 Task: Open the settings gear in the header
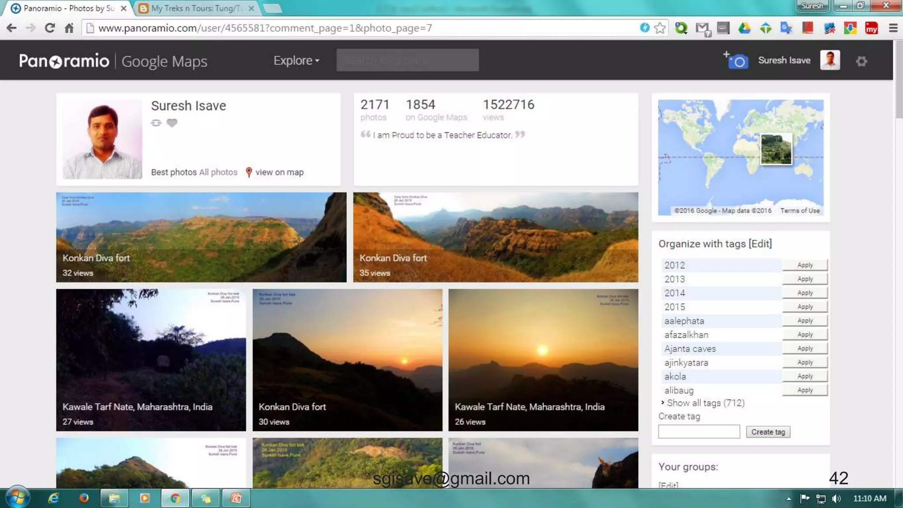[x=861, y=61]
